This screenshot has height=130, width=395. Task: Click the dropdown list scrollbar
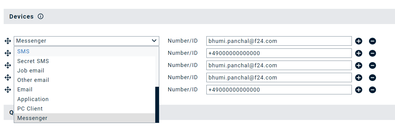[x=157, y=104]
